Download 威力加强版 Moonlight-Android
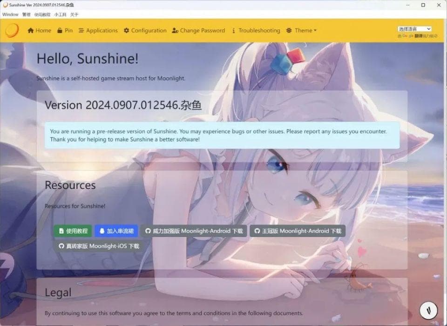Image resolution: width=447 pixels, height=326 pixels. pyautogui.click(x=194, y=231)
